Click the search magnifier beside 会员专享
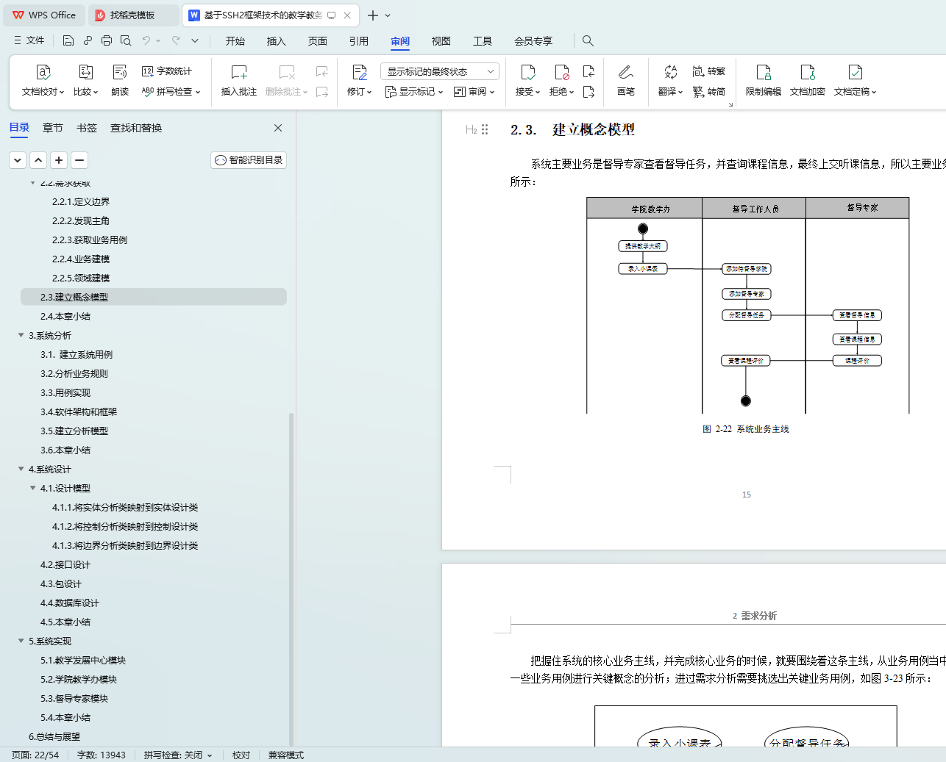 [588, 40]
